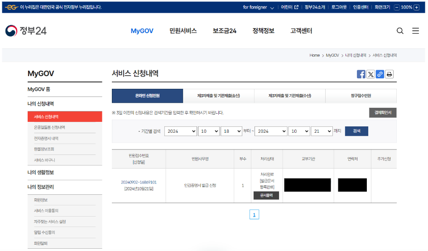The width and height of the screenshot is (428, 251).
Task: Open 회원정보 in sidebar
Action: (41, 200)
